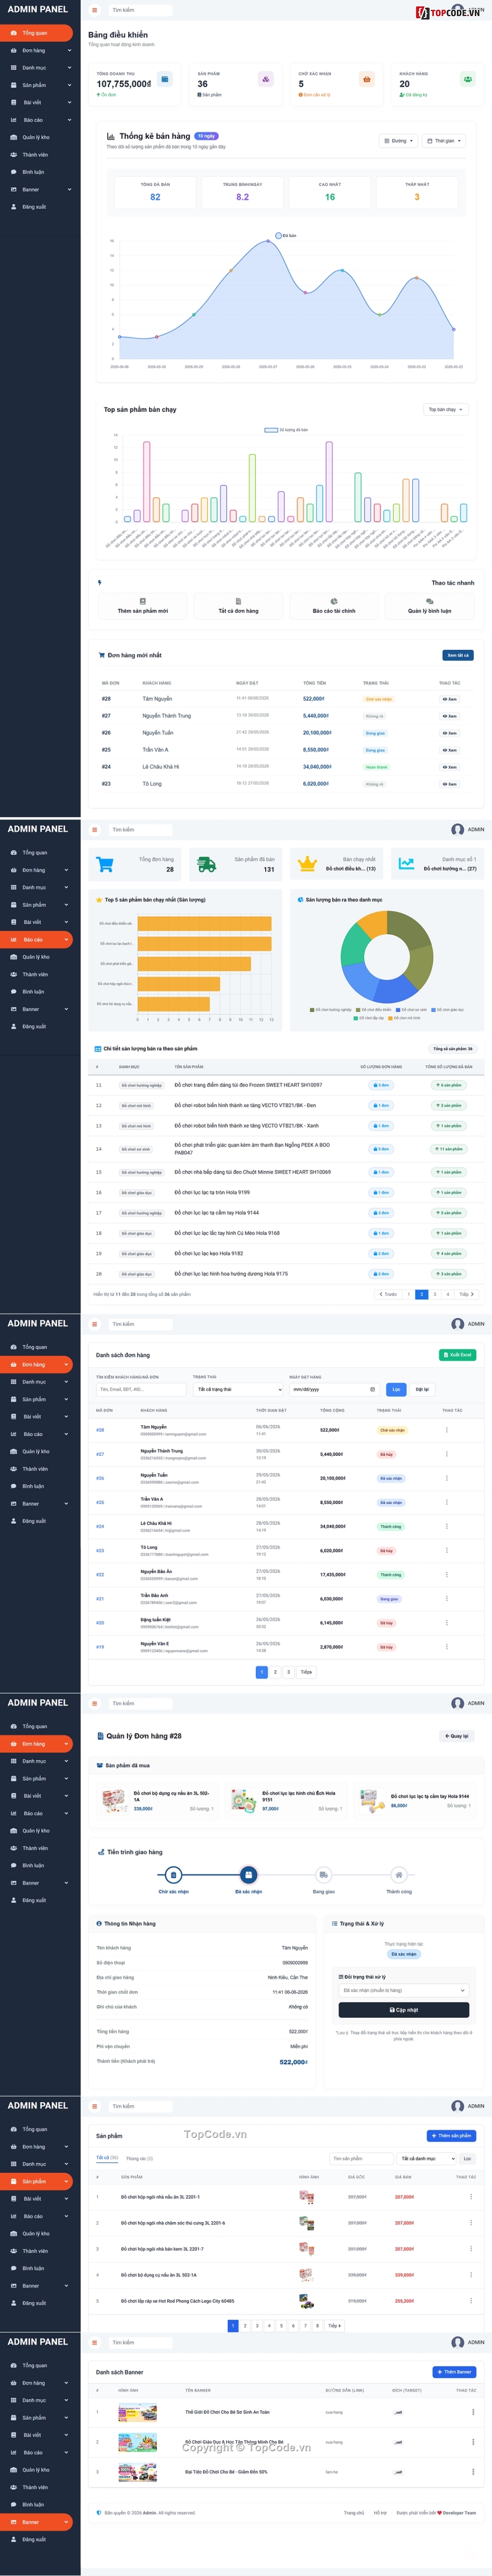Open the Tất cả đơn hàng quick action
This screenshot has height=2576, width=492.
click(x=238, y=606)
